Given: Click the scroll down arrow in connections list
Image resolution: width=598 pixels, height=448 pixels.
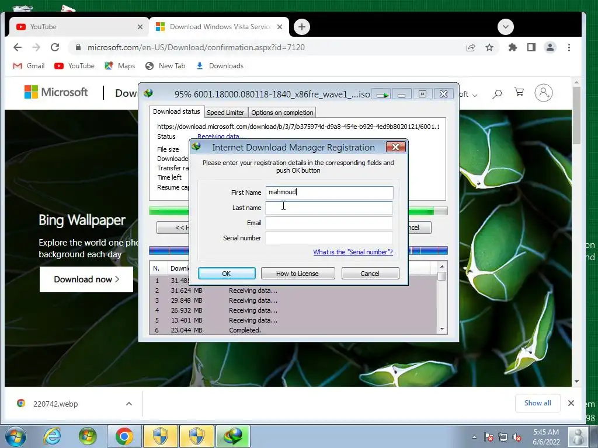Looking at the screenshot, I should 442,329.
